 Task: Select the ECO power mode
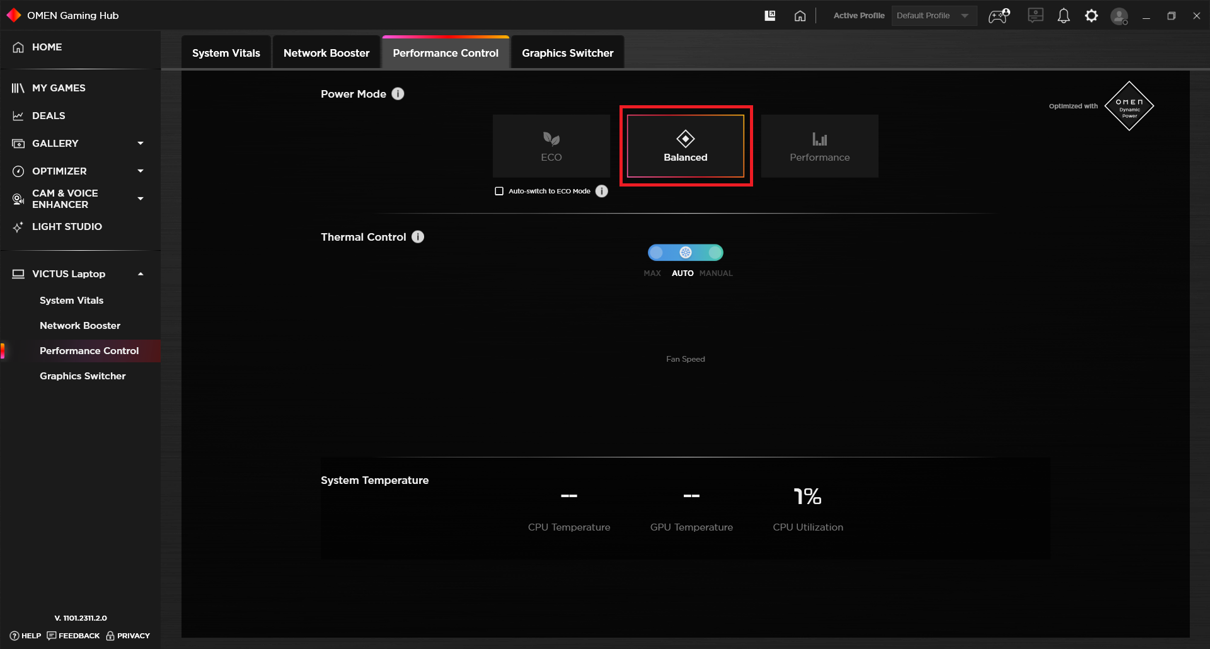tap(551, 146)
